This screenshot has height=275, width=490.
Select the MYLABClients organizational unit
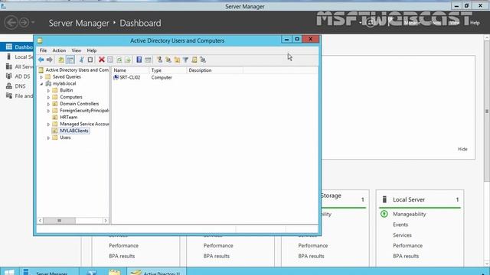pos(74,131)
